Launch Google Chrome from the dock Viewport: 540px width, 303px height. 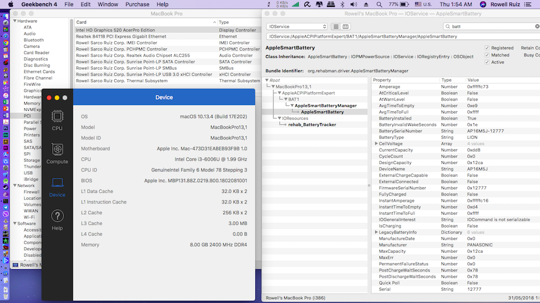(x=6, y=43)
